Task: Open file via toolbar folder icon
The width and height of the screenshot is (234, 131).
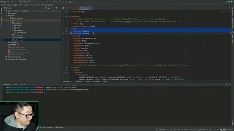Action: pyautogui.click(x=2, y=1)
